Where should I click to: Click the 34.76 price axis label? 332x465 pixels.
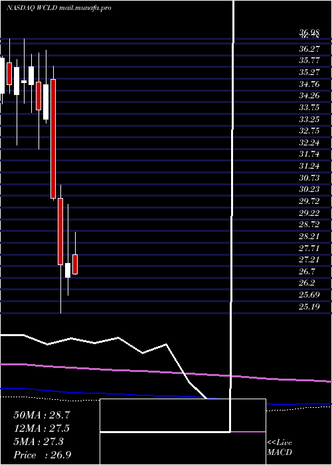(x=310, y=84)
